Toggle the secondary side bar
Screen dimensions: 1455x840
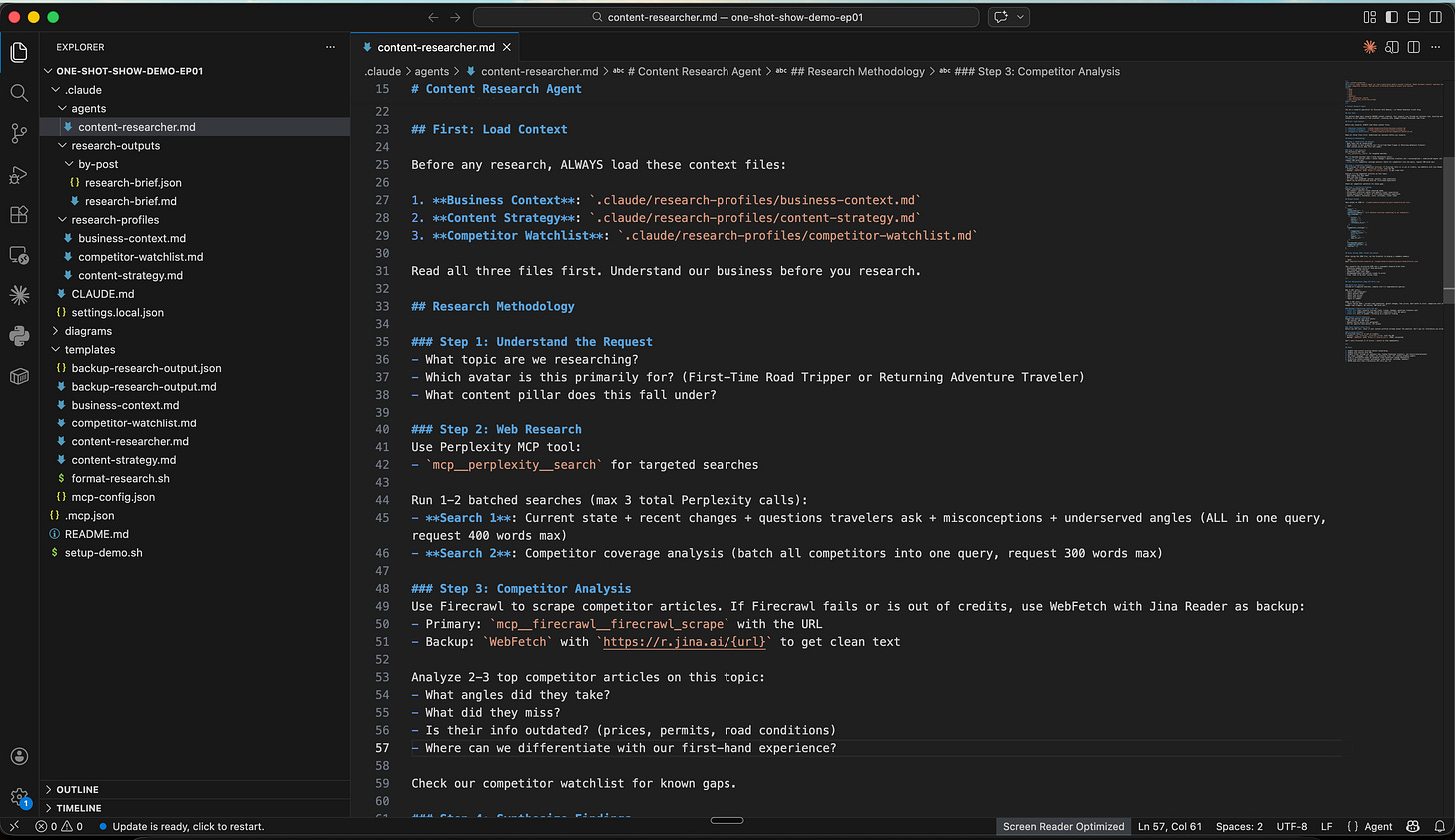[x=1436, y=17]
